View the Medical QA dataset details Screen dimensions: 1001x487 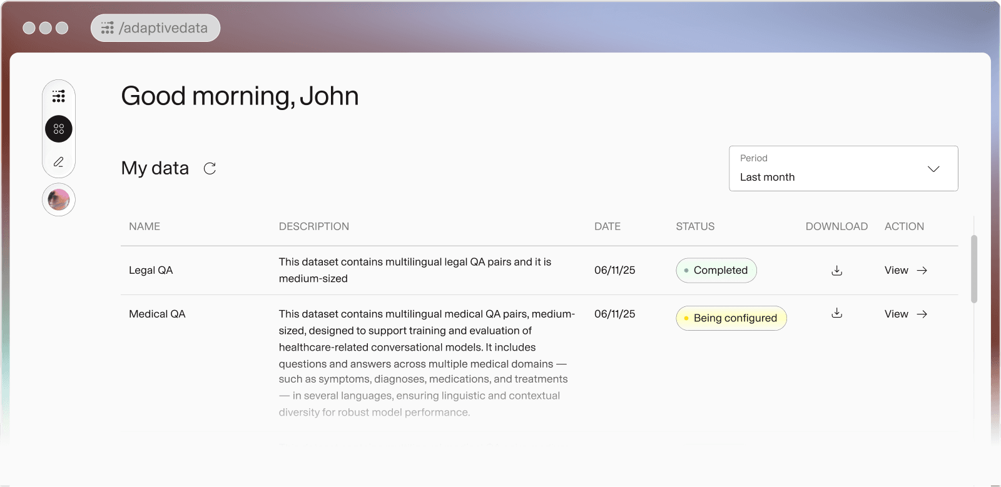905,314
